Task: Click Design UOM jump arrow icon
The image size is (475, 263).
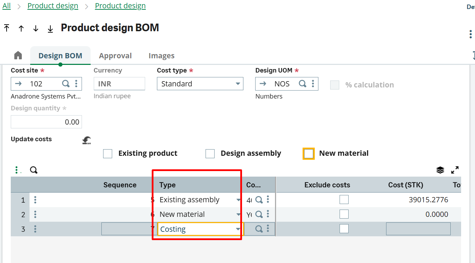Action: [x=263, y=84]
